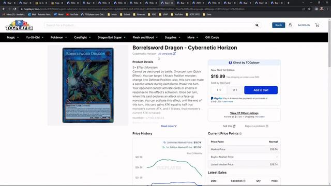Click the account profile icon
The height and width of the screenshot is (186, 331).
[290, 25]
